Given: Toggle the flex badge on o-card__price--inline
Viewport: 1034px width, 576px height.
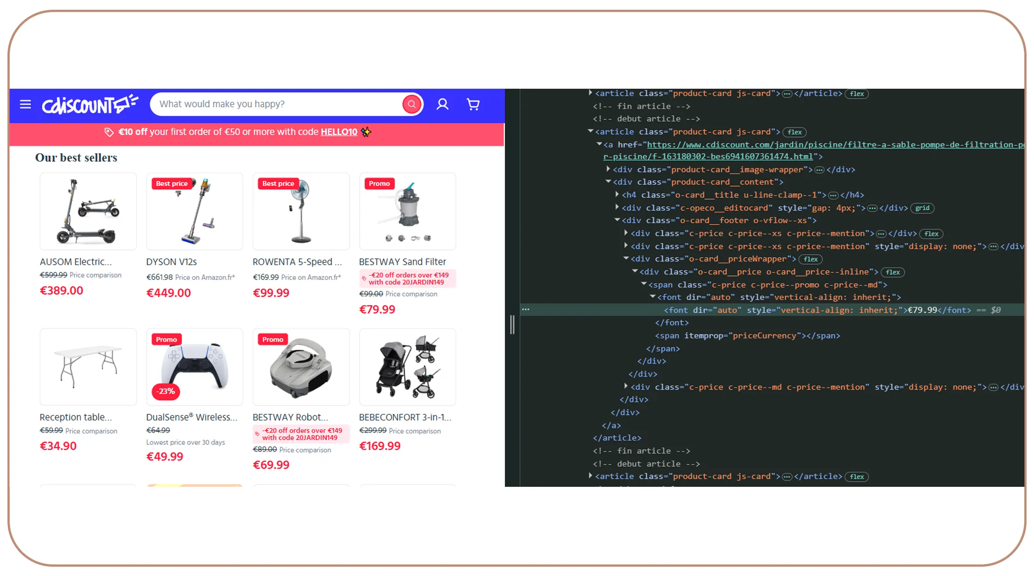Looking at the screenshot, I should point(893,273).
